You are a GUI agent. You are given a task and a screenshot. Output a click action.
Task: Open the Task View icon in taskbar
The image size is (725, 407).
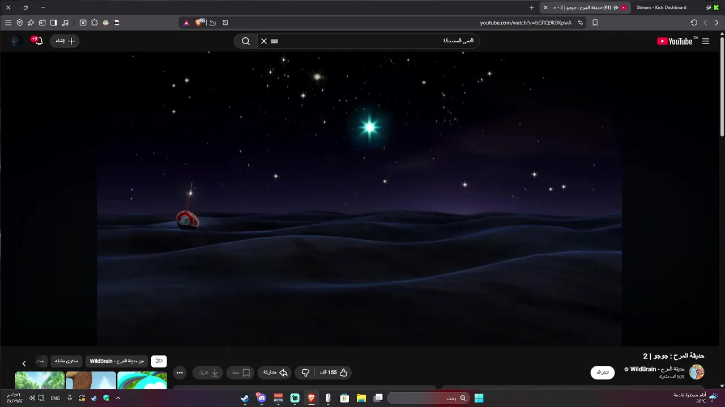pyautogui.click(x=378, y=398)
